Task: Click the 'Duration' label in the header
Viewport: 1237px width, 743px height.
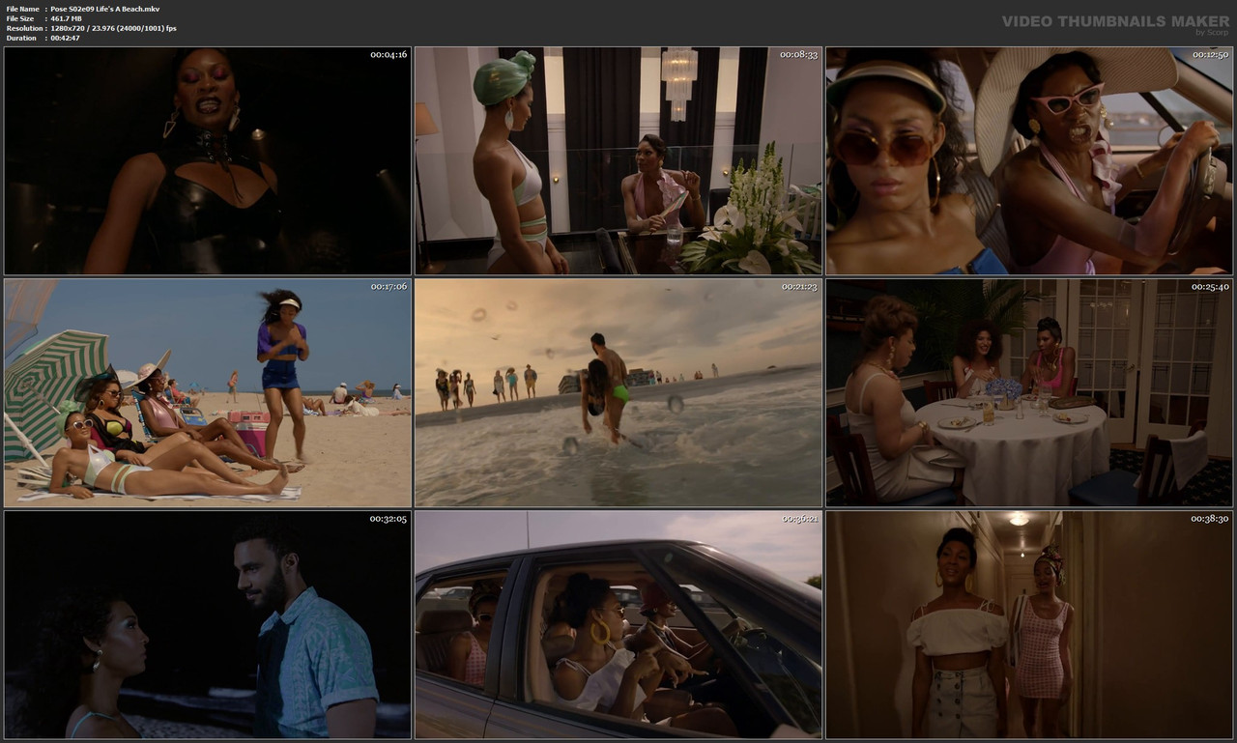Action: tap(21, 38)
